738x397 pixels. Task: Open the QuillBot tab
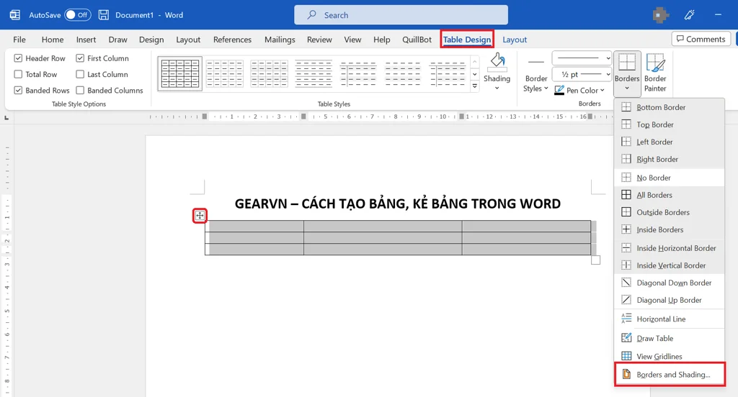pos(417,40)
